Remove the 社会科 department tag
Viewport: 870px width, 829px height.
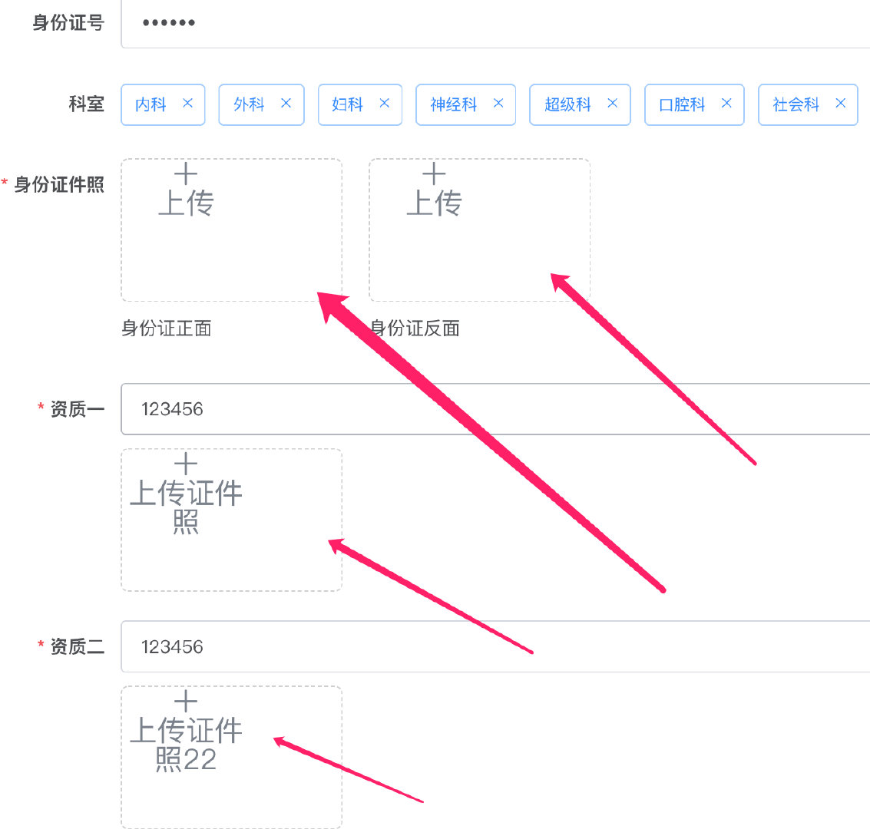[x=840, y=104]
